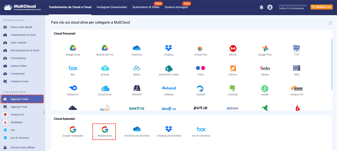Open notifications bell
The image size is (337, 151).
[262, 7]
